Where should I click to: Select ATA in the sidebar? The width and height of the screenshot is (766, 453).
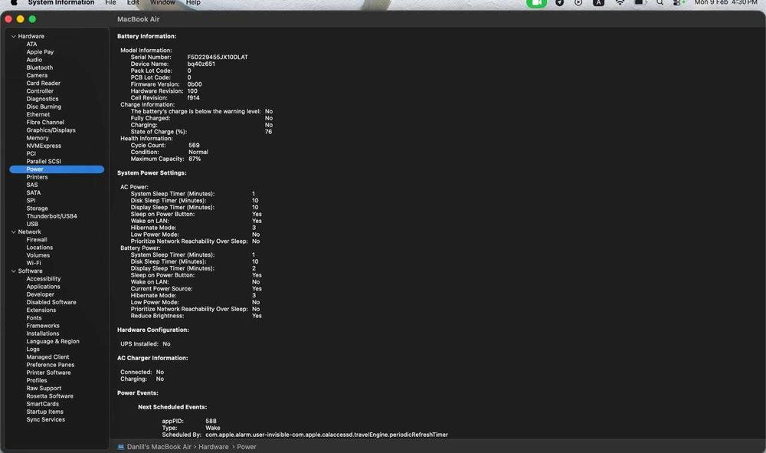[x=31, y=44]
